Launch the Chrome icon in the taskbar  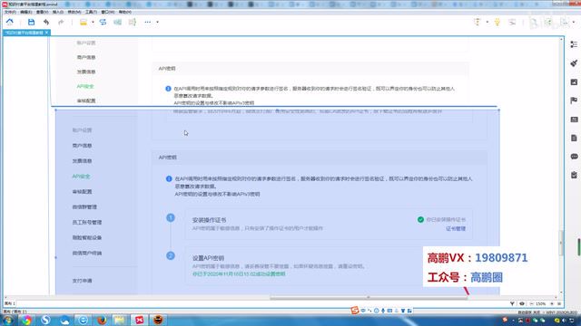pyautogui.click(x=26, y=320)
